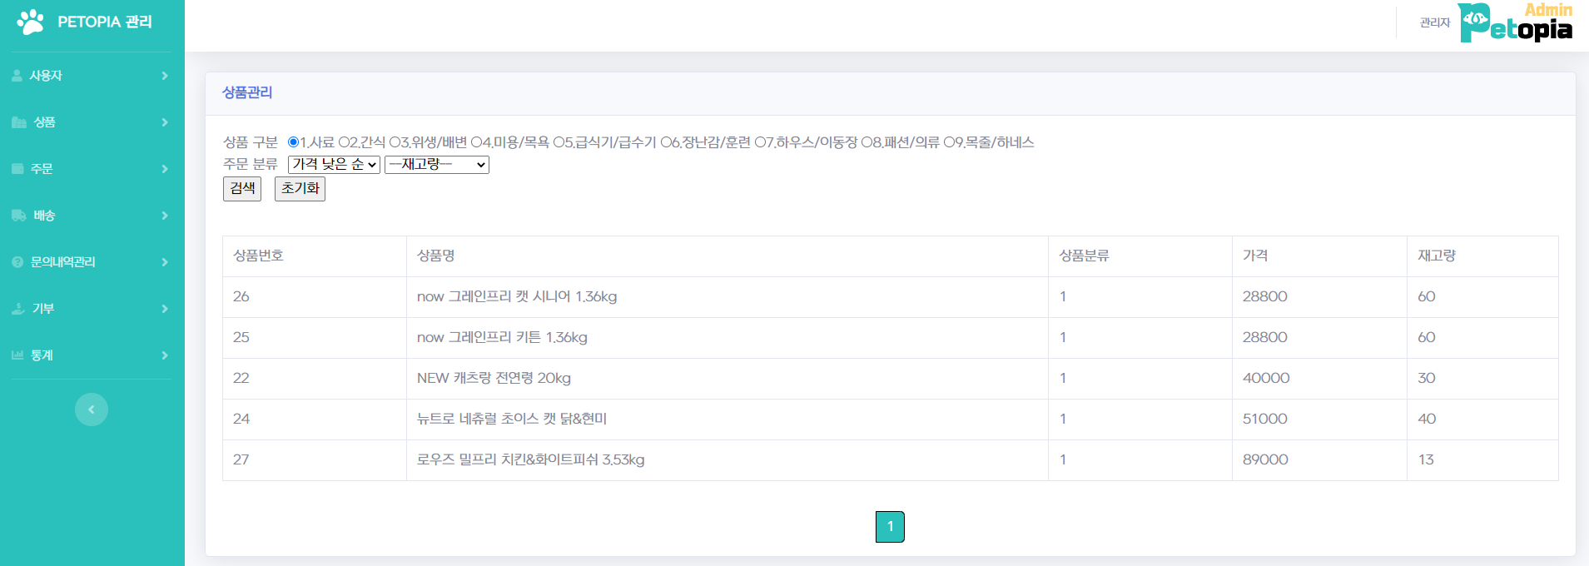Click the 관리자 label in header
This screenshot has height=566, width=1589.
coord(1435,22)
